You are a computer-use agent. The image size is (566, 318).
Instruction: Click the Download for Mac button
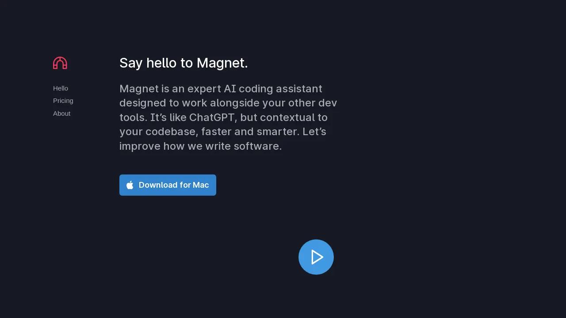click(x=168, y=185)
